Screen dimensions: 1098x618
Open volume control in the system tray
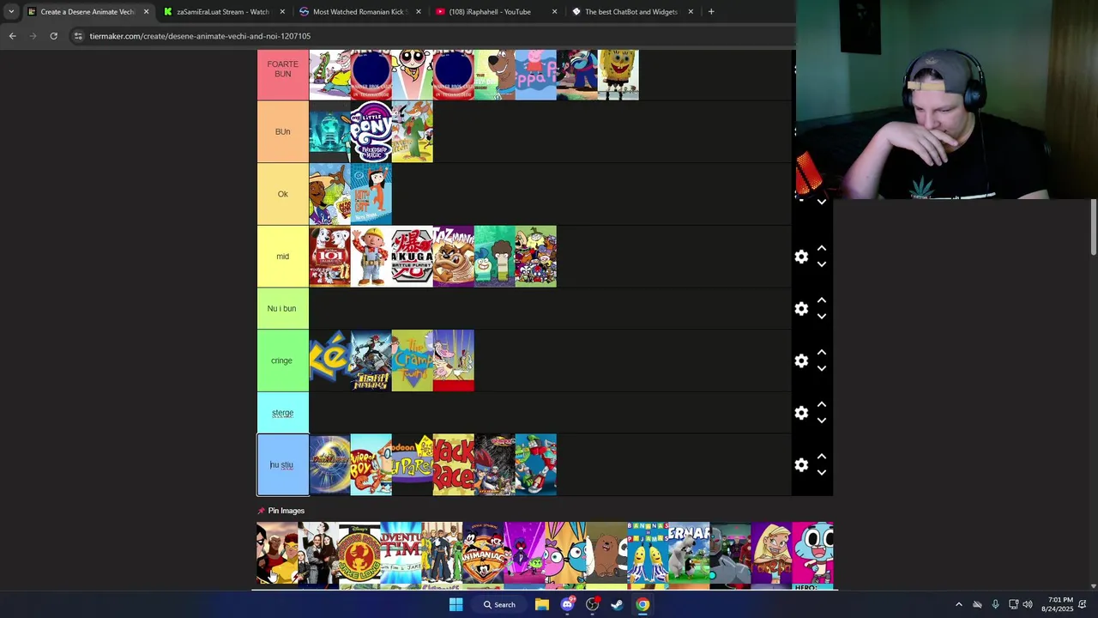(1028, 604)
